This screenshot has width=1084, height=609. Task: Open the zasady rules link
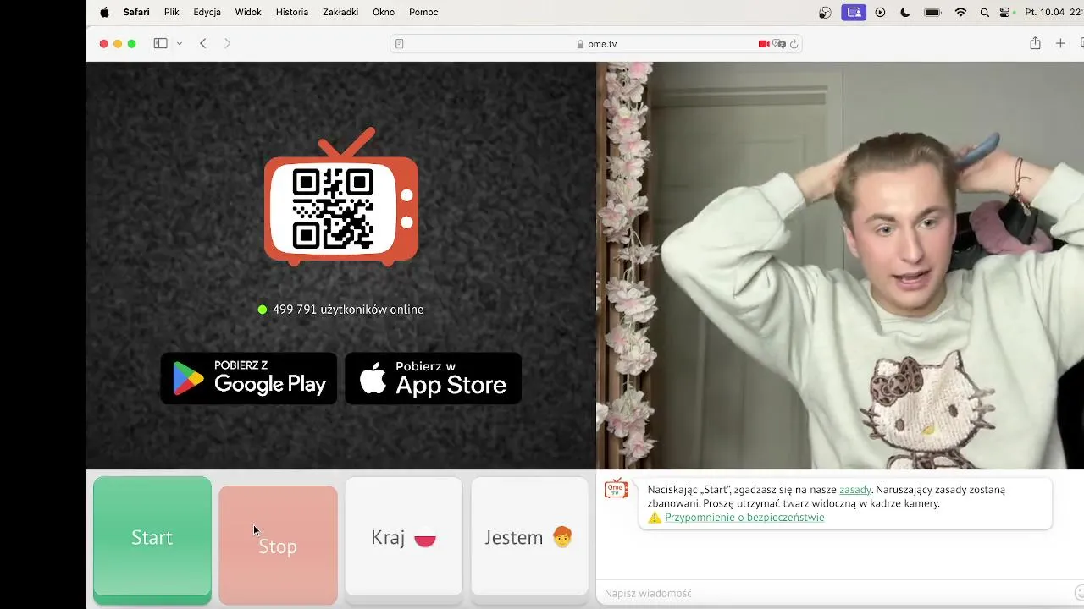pos(855,490)
